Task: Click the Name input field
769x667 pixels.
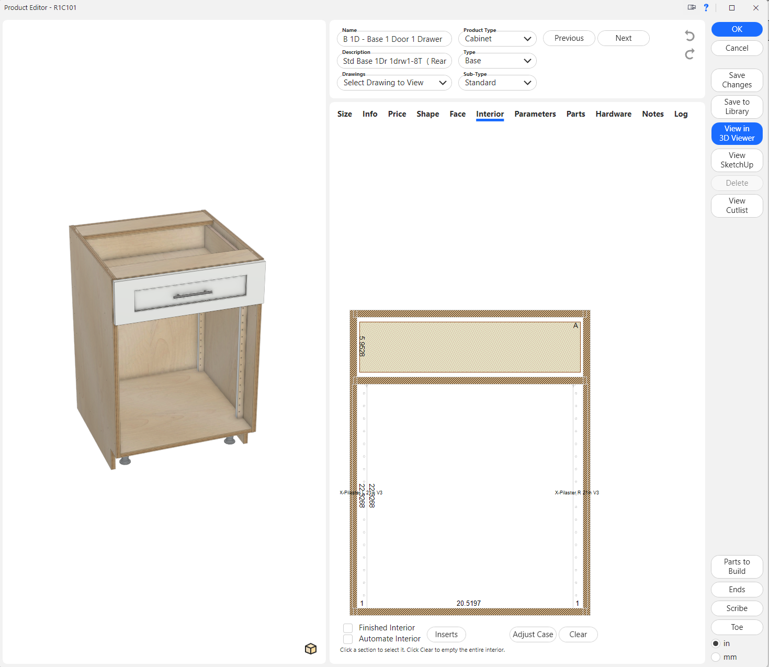Action: (x=394, y=39)
